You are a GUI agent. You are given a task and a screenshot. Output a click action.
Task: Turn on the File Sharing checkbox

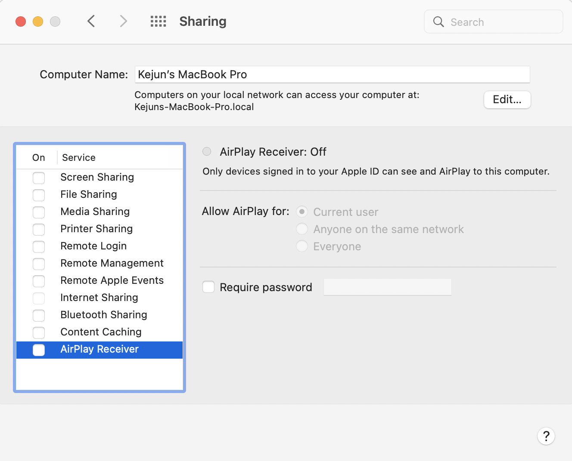(39, 195)
